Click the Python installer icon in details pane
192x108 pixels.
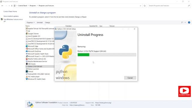click(x=30, y=104)
